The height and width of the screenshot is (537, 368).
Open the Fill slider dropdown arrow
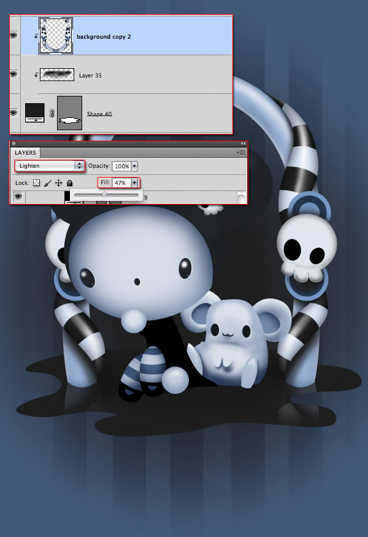(x=135, y=182)
